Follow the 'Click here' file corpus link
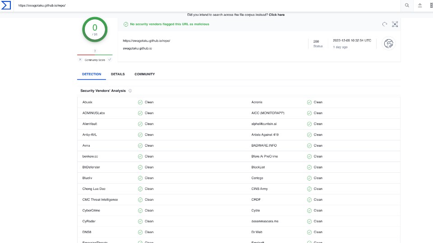This screenshot has height=243, width=433. tap(276, 15)
